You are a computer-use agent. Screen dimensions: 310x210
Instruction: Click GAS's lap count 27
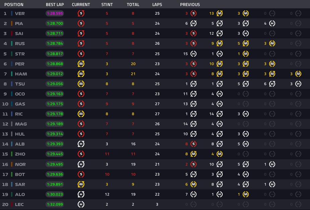pos(157,104)
